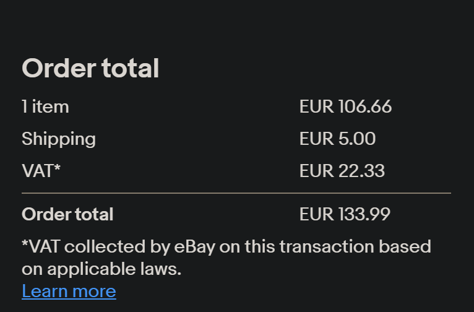Image resolution: width=474 pixels, height=312 pixels.
Task: Click the VAT amount EUR 22.33
Action: click(x=342, y=171)
